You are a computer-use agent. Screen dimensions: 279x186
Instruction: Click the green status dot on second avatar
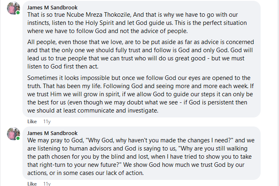18,139
